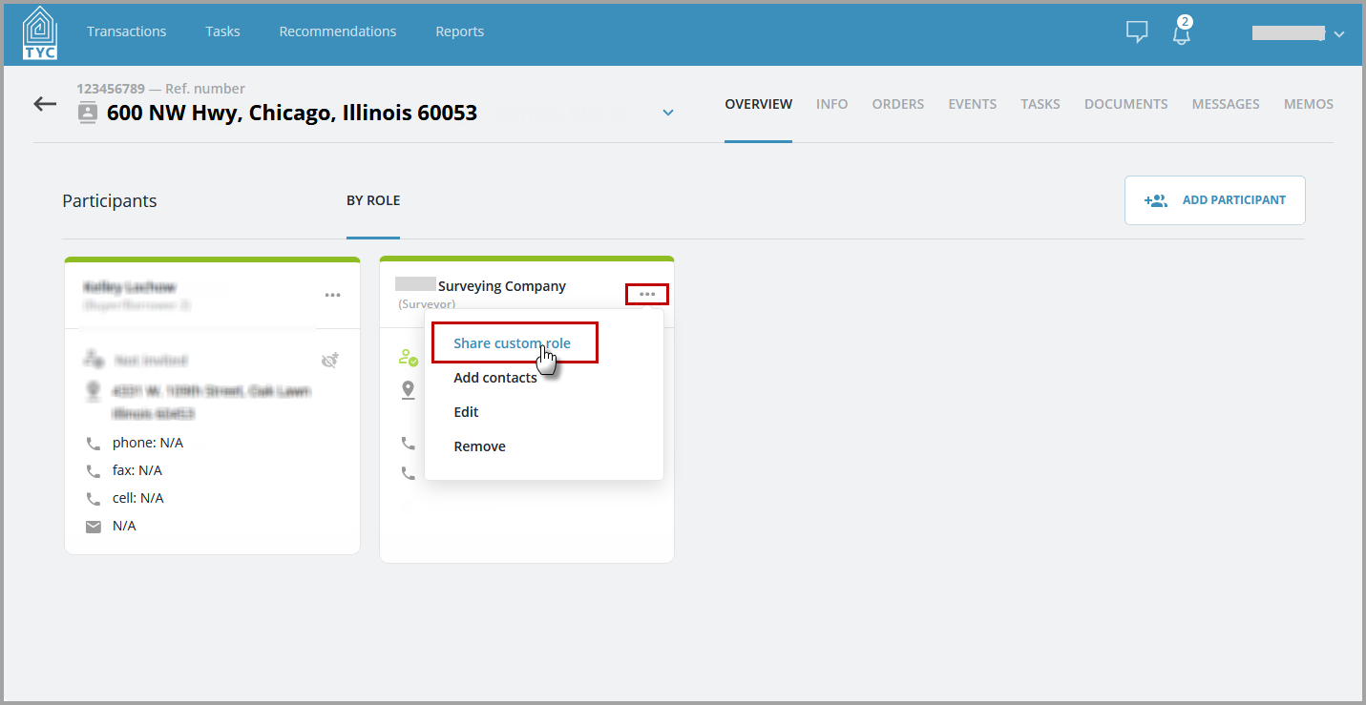Click the phone N/A entry
Viewport: 1366px width, 705px height.
tap(148, 443)
